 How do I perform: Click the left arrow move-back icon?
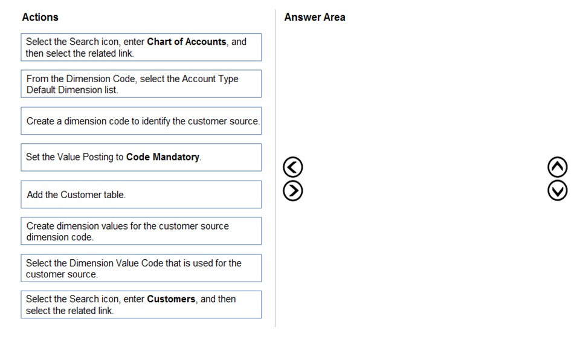[x=292, y=167]
